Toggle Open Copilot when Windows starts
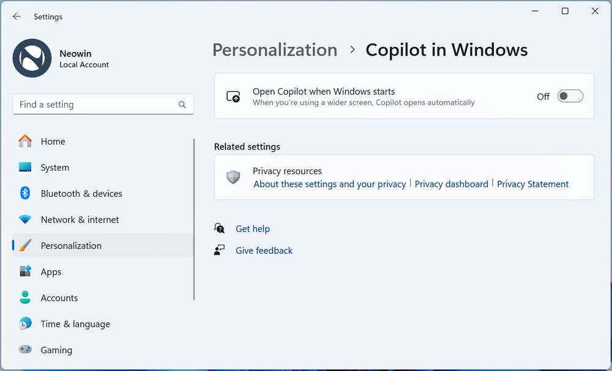Image resolution: width=612 pixels, height=371 pixels. (570, 97)
